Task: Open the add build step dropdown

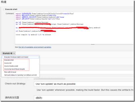Action: point(8,53)
